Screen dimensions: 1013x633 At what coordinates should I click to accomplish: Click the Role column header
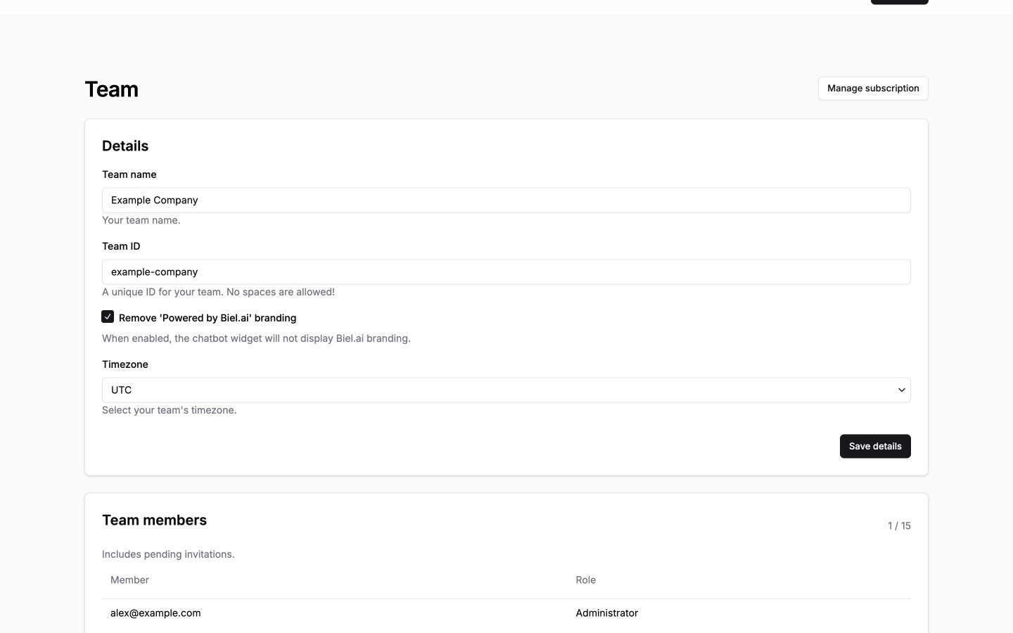[x=586, y=580]
